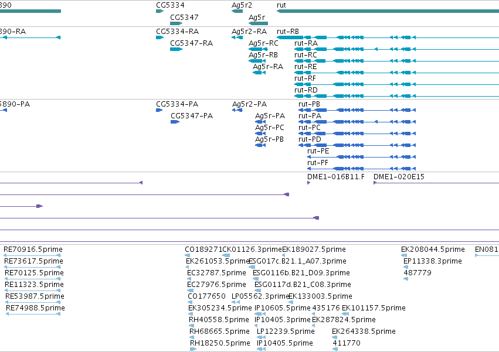Click the EK133003.5prime EST label

coord(320,296)
